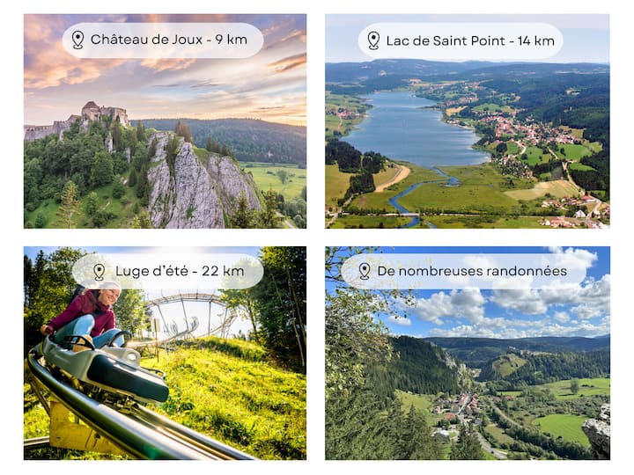Screen dimensions: 634x475
Task: Click the pin icon beside Luge d'été
Action: click(99, 272)
